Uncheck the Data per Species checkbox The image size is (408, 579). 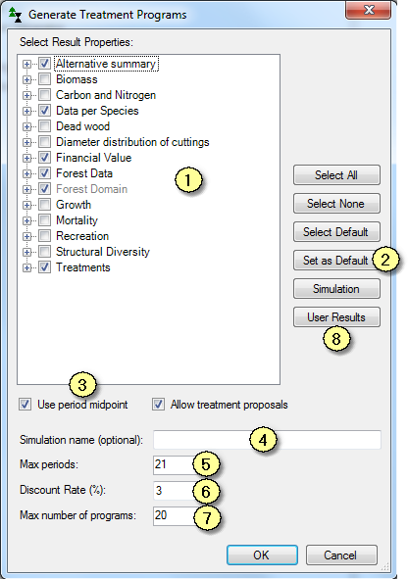(x=45, y=111)
